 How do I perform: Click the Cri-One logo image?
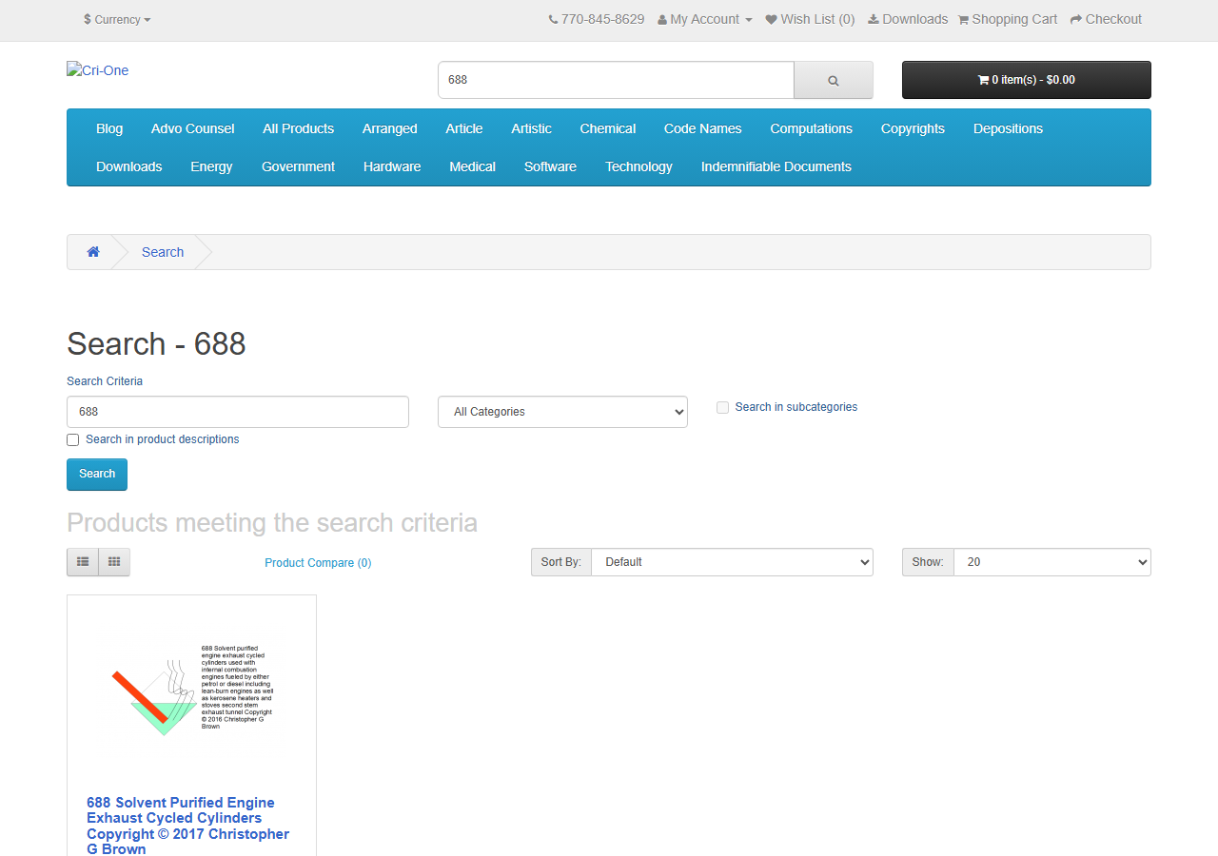[98, 70]
